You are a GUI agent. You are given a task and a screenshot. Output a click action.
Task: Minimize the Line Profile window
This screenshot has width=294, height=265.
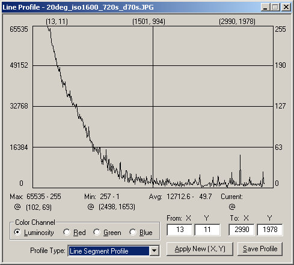click(x=266, y=7)
